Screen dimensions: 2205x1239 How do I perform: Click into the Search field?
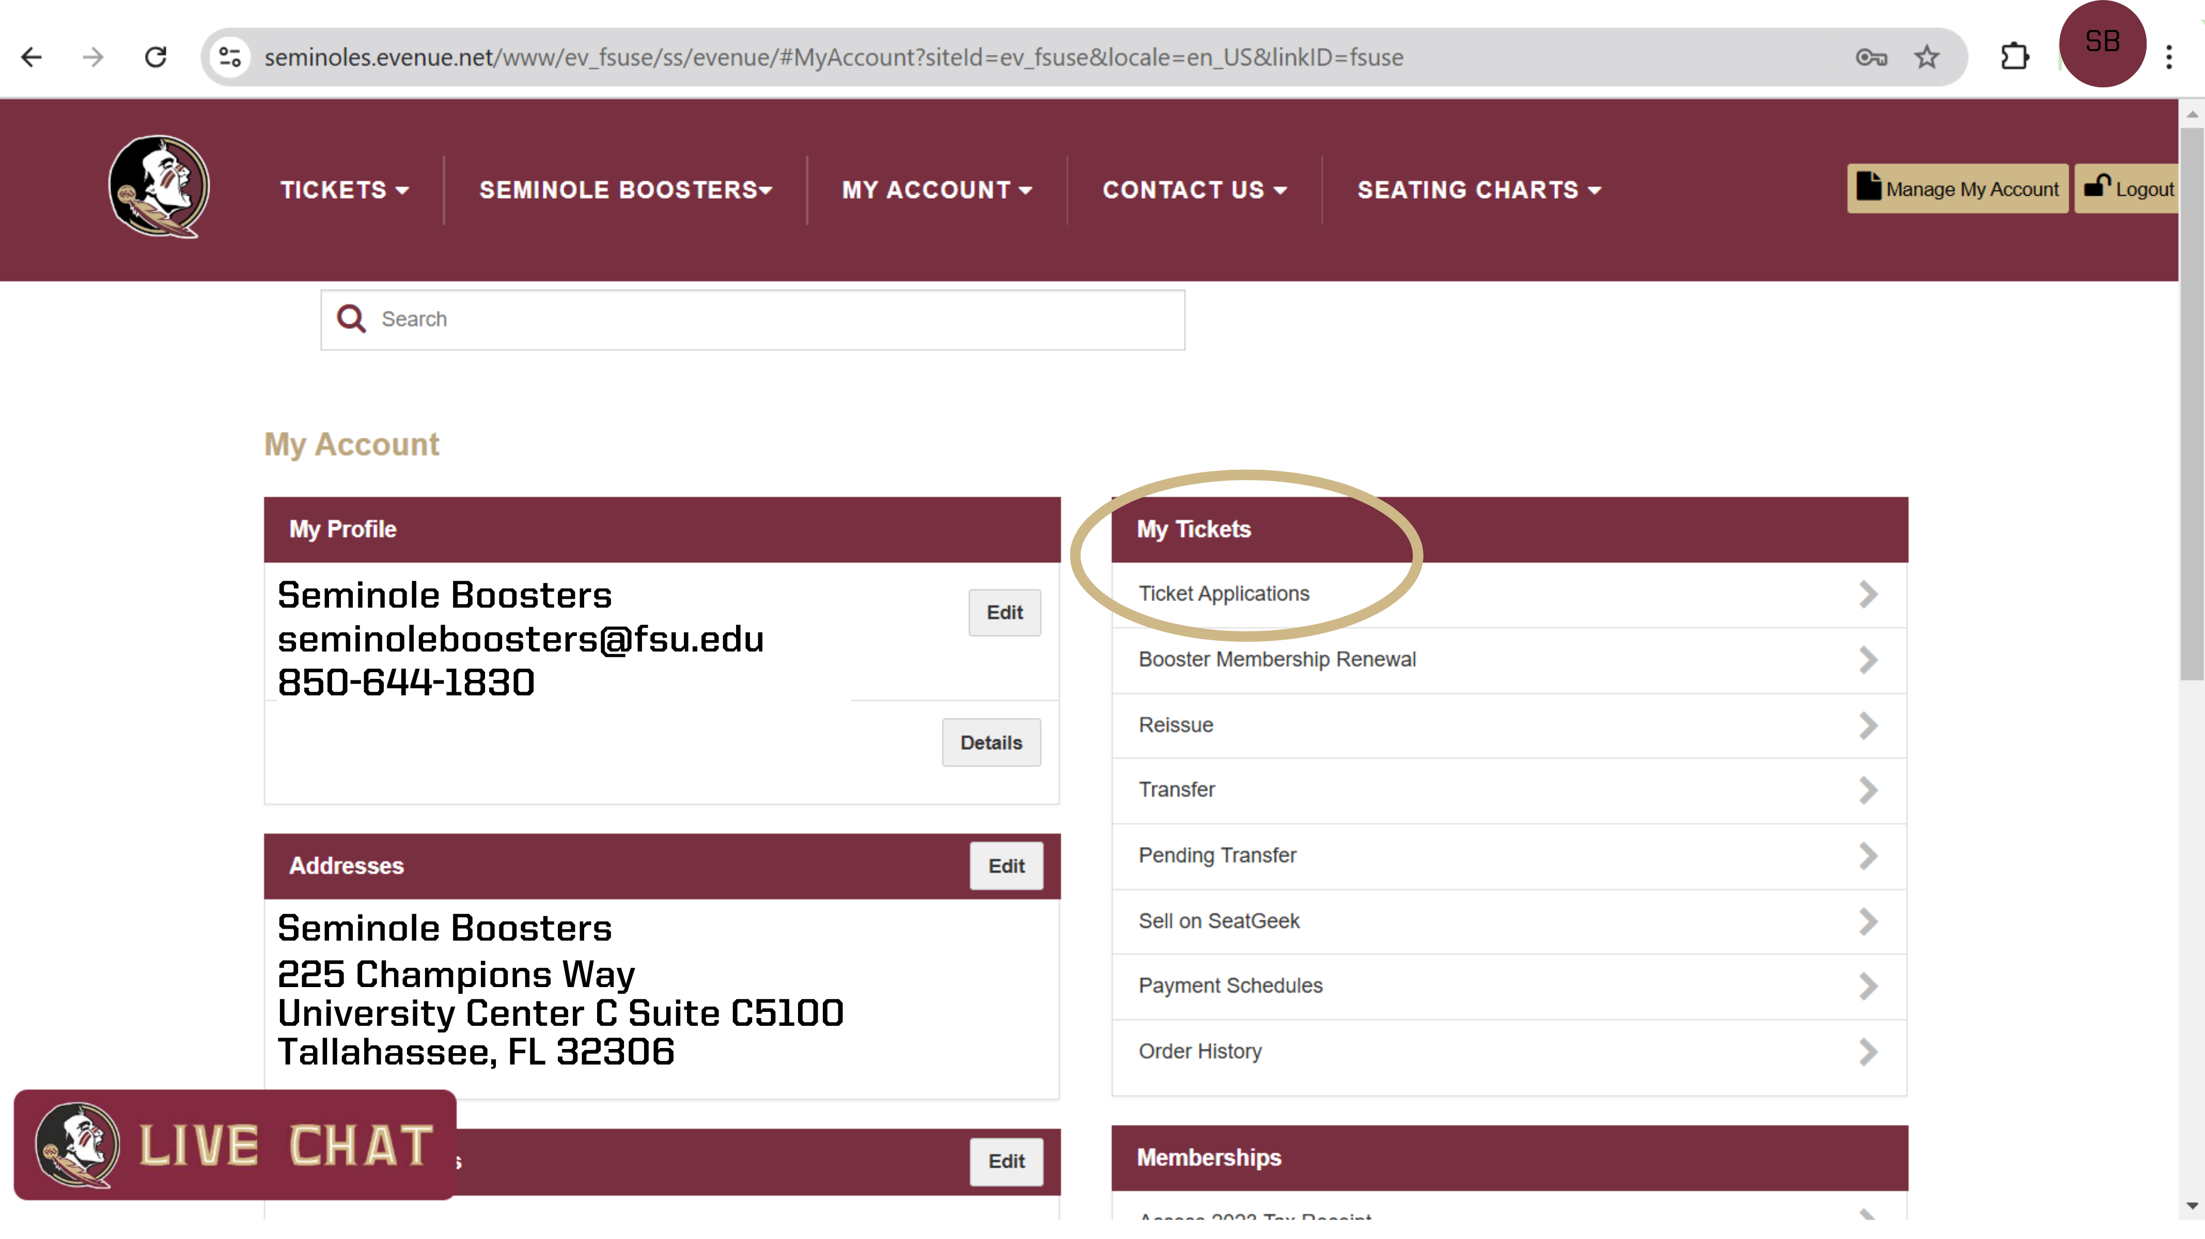(x=770, y=319)
